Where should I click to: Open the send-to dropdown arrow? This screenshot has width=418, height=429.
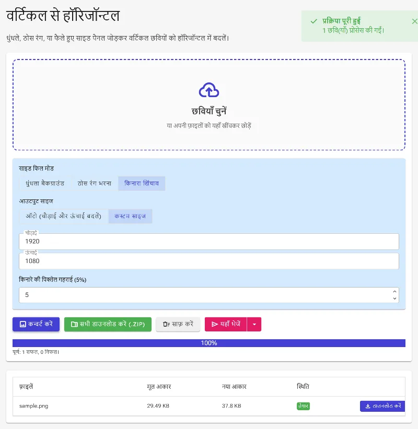click(254, 324)
